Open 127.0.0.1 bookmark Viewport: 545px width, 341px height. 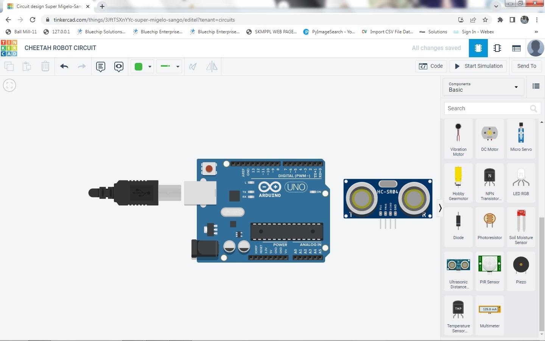tap(57, 32)
